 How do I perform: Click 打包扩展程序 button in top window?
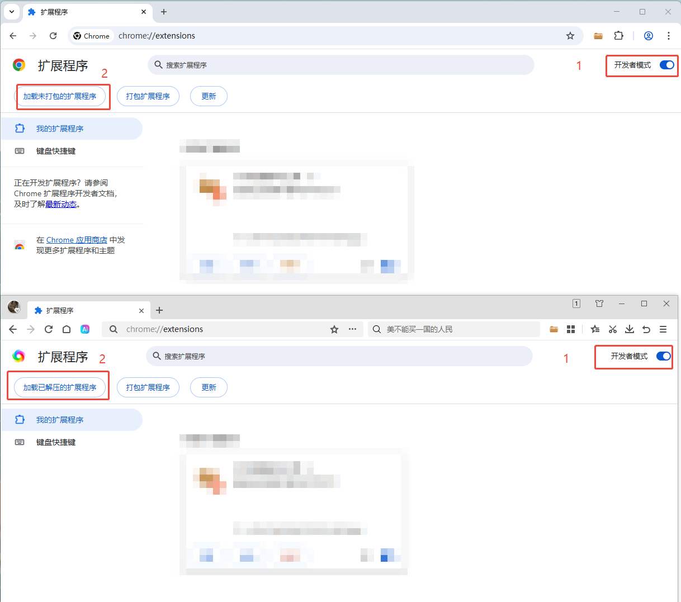tap(148, 96)
